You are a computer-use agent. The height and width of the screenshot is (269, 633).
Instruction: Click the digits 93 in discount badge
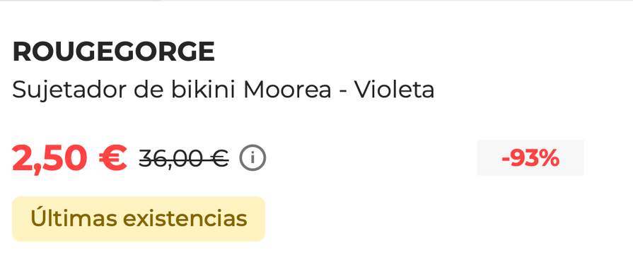click(525, 158)
